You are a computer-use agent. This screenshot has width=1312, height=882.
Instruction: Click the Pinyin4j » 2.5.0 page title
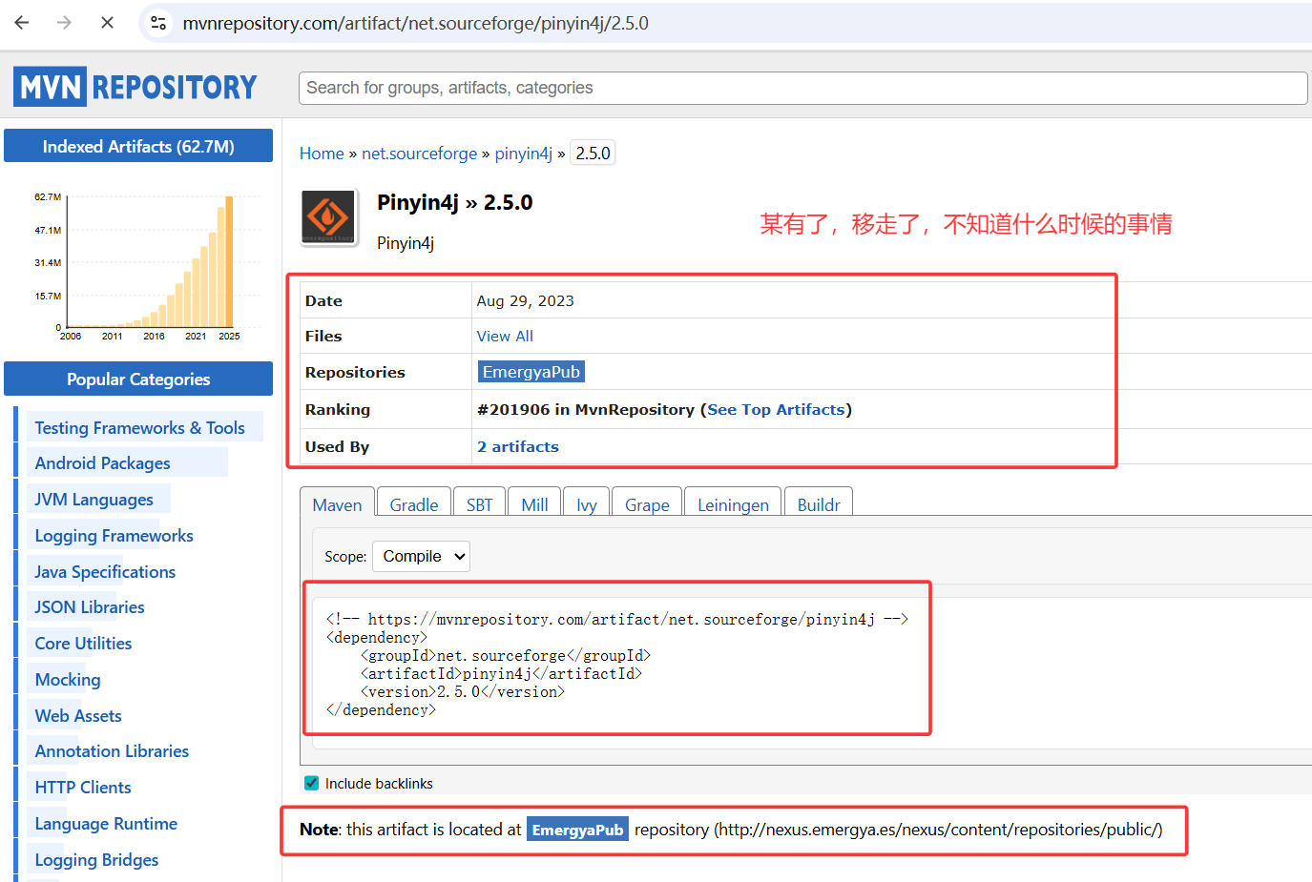455,202
